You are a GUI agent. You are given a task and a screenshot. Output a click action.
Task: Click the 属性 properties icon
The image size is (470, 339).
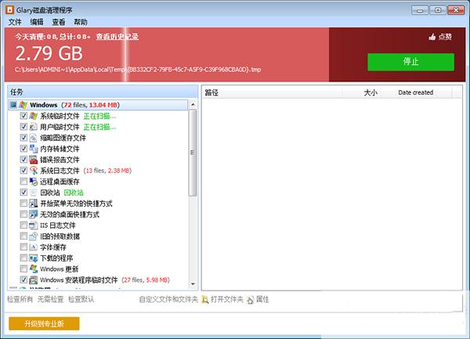coord(251,299)
